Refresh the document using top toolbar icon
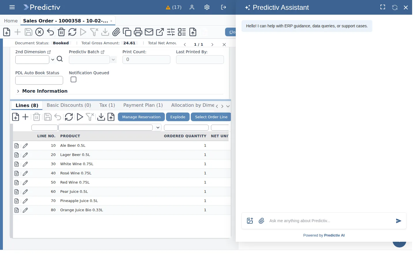This screenshot has height=259, width=415. [x=72, y=32]
